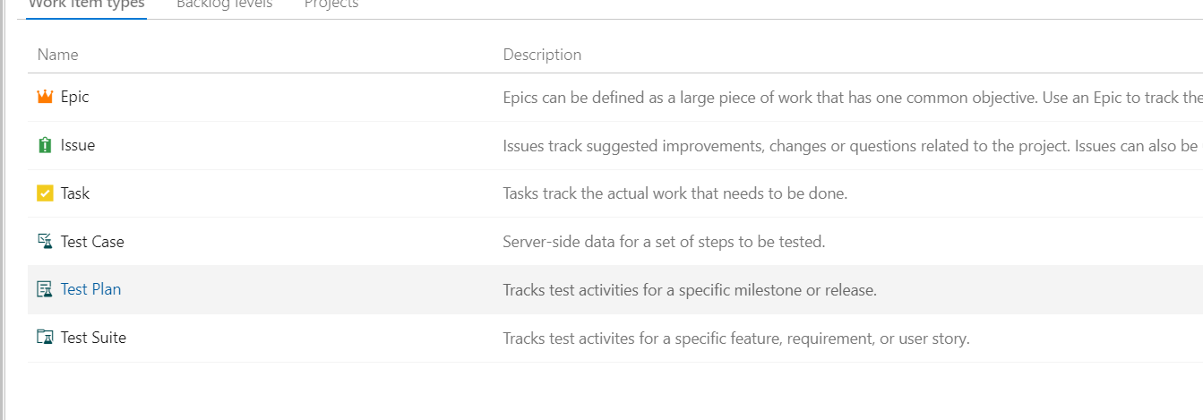Switch to the Backlog levels tab
The image size is (1203, 420).
(225, 4)
